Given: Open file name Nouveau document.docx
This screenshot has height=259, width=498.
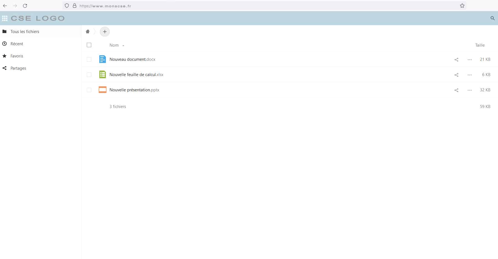Looking at the screenshot, I should click(132, 59).
